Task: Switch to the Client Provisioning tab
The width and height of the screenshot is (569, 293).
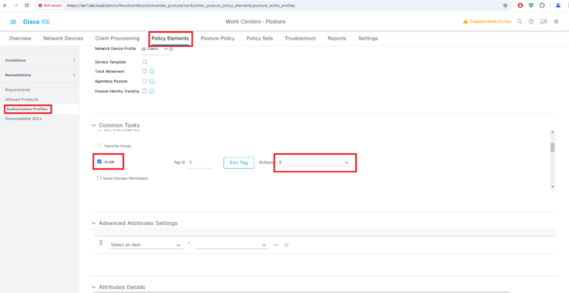Action: point(117,39)
